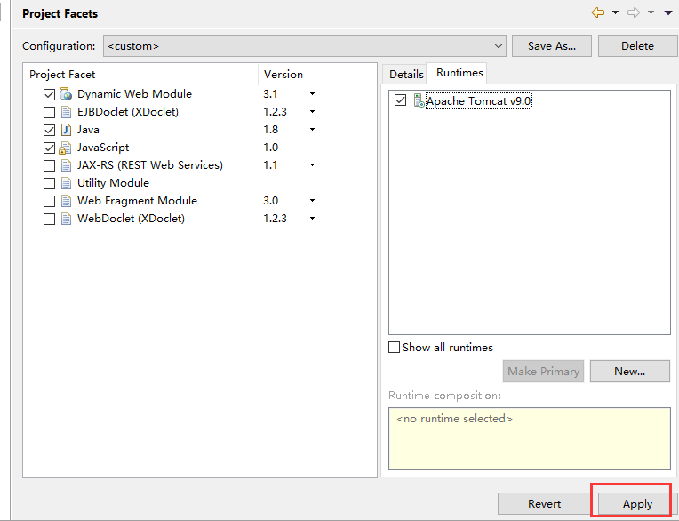The height and width of the screenshot is (521, 679).
Task: Uncheck the Apache Tomcat v9.0 runtime checkbox
Action: [x=400, y=100]
